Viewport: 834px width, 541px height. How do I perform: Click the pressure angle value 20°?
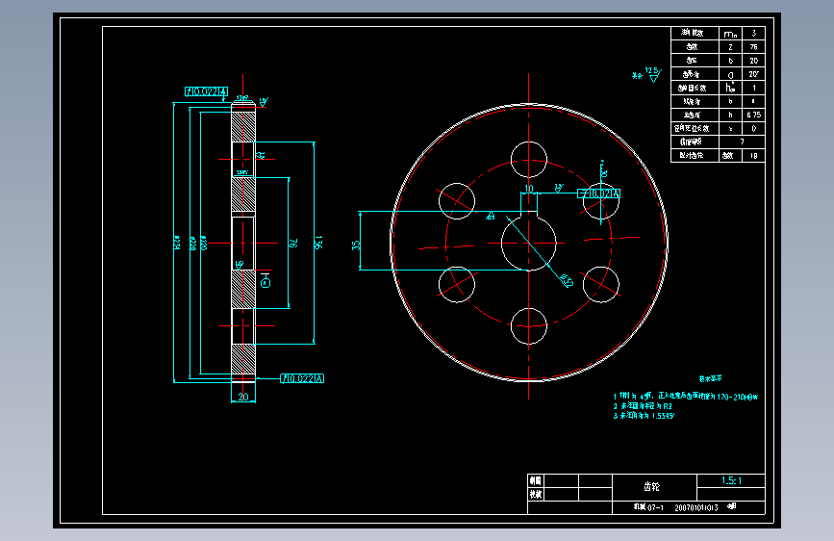pos(754,74)
